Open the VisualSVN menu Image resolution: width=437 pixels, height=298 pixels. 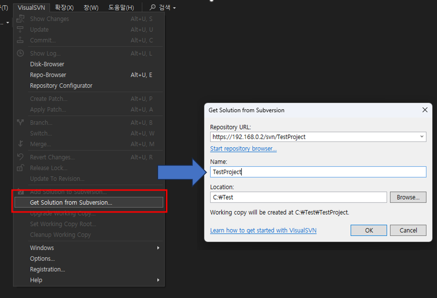tap(31, 7)
